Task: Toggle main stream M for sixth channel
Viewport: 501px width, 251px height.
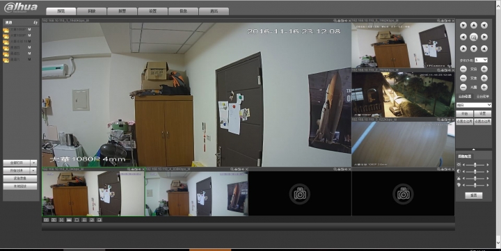Action: pos(29,59)
